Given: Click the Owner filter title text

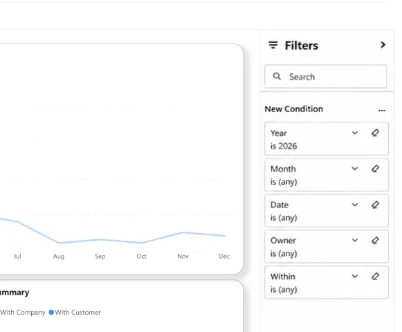Looking at the screenshot, I should click(283, 241).
